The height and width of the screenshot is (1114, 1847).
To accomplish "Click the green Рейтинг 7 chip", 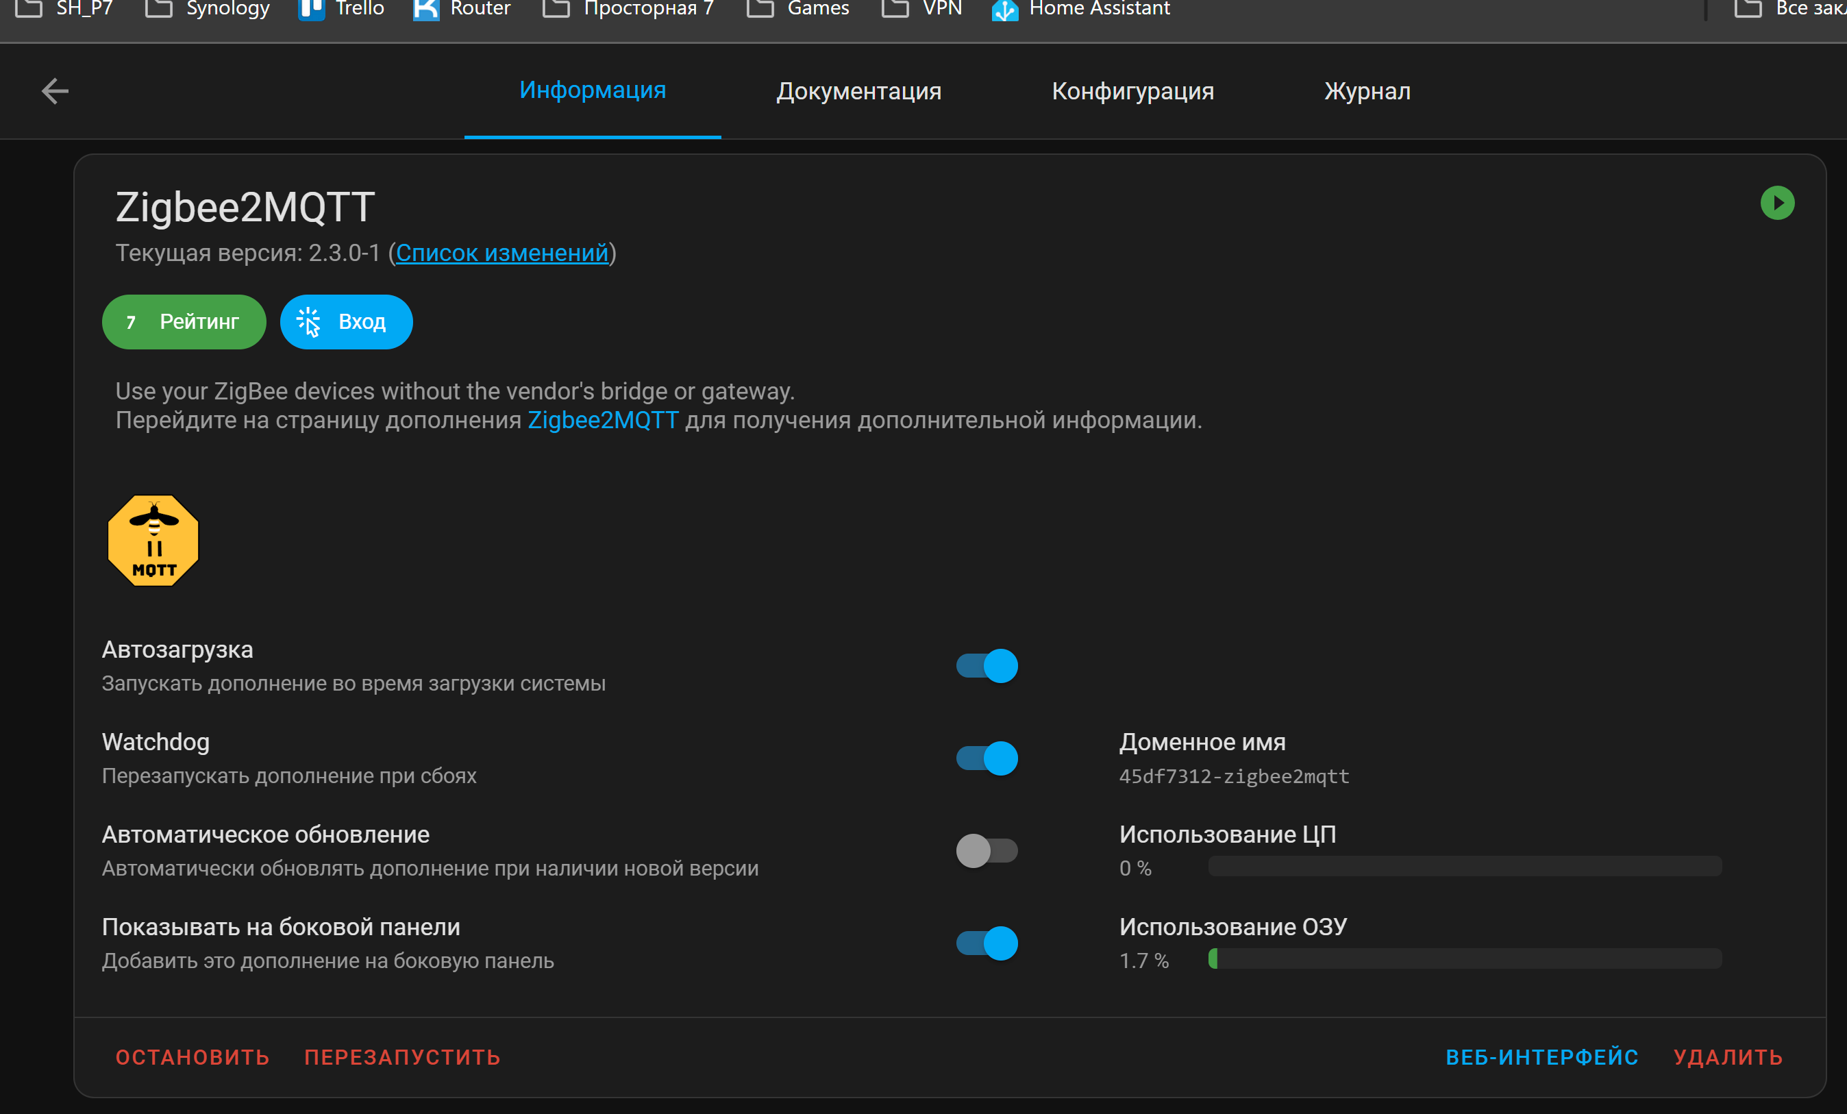I will (x=184, y=321).
